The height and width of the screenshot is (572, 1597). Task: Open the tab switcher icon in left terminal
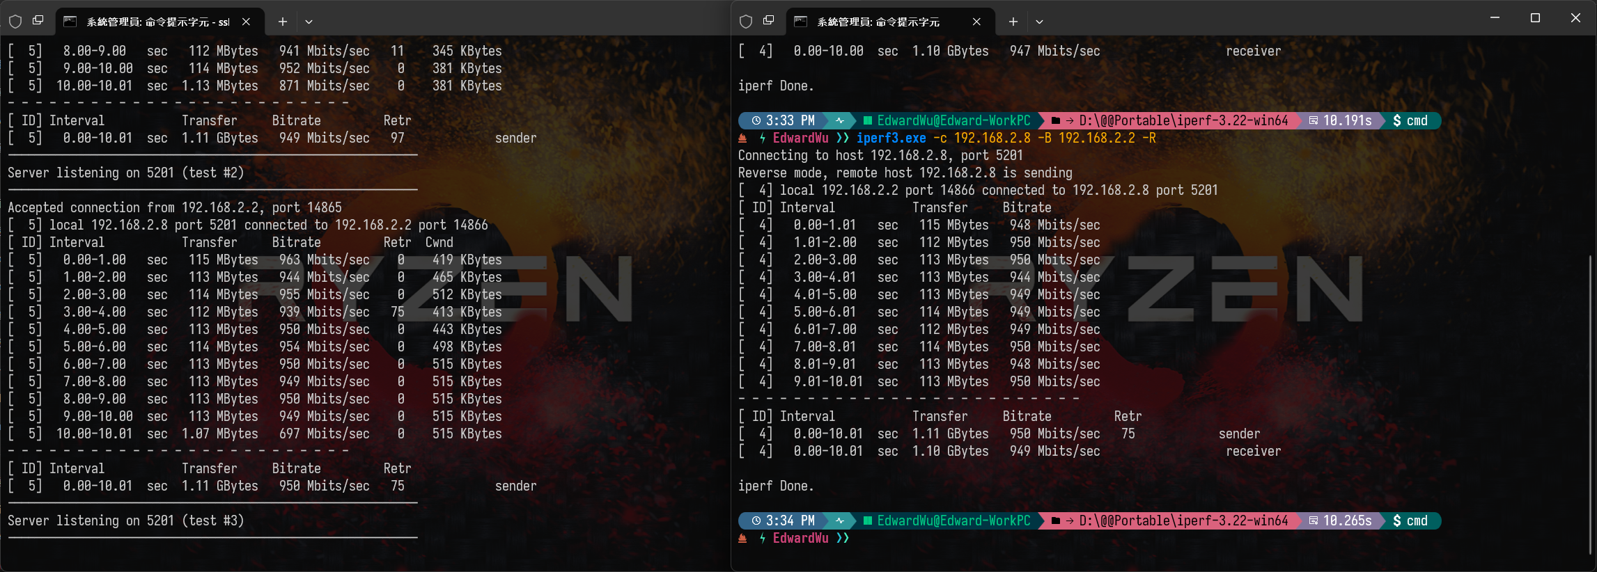click(38, 21)
